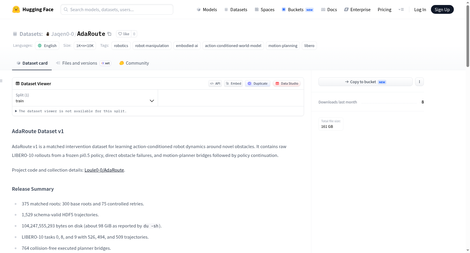Focus the search models input field

coord(117,9)
